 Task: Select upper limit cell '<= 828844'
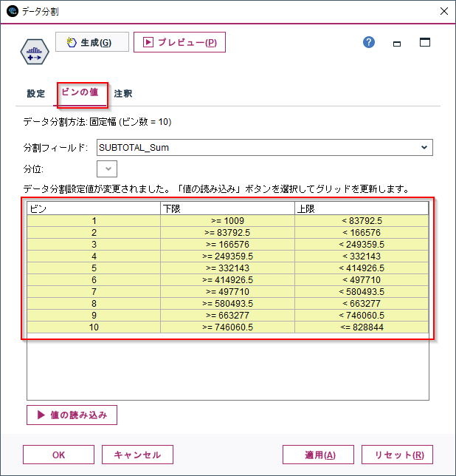click(362, 327)
